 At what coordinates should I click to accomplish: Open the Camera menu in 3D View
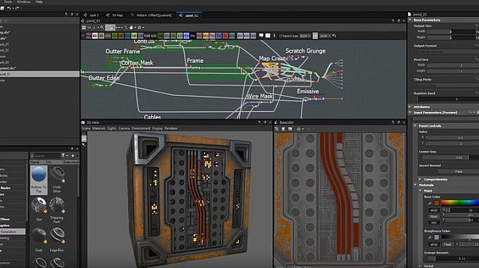(x=124, y=128)
